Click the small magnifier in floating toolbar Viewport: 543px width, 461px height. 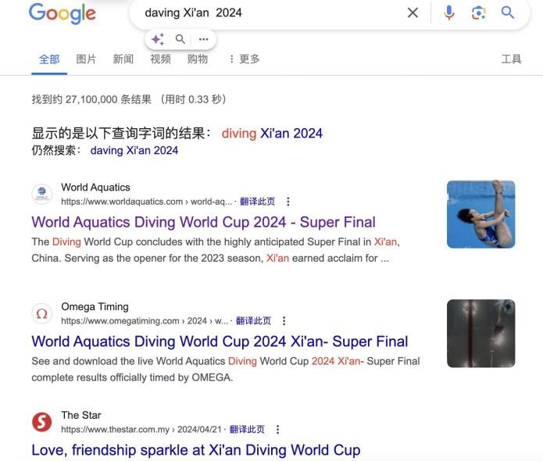(x=180, y=39)
